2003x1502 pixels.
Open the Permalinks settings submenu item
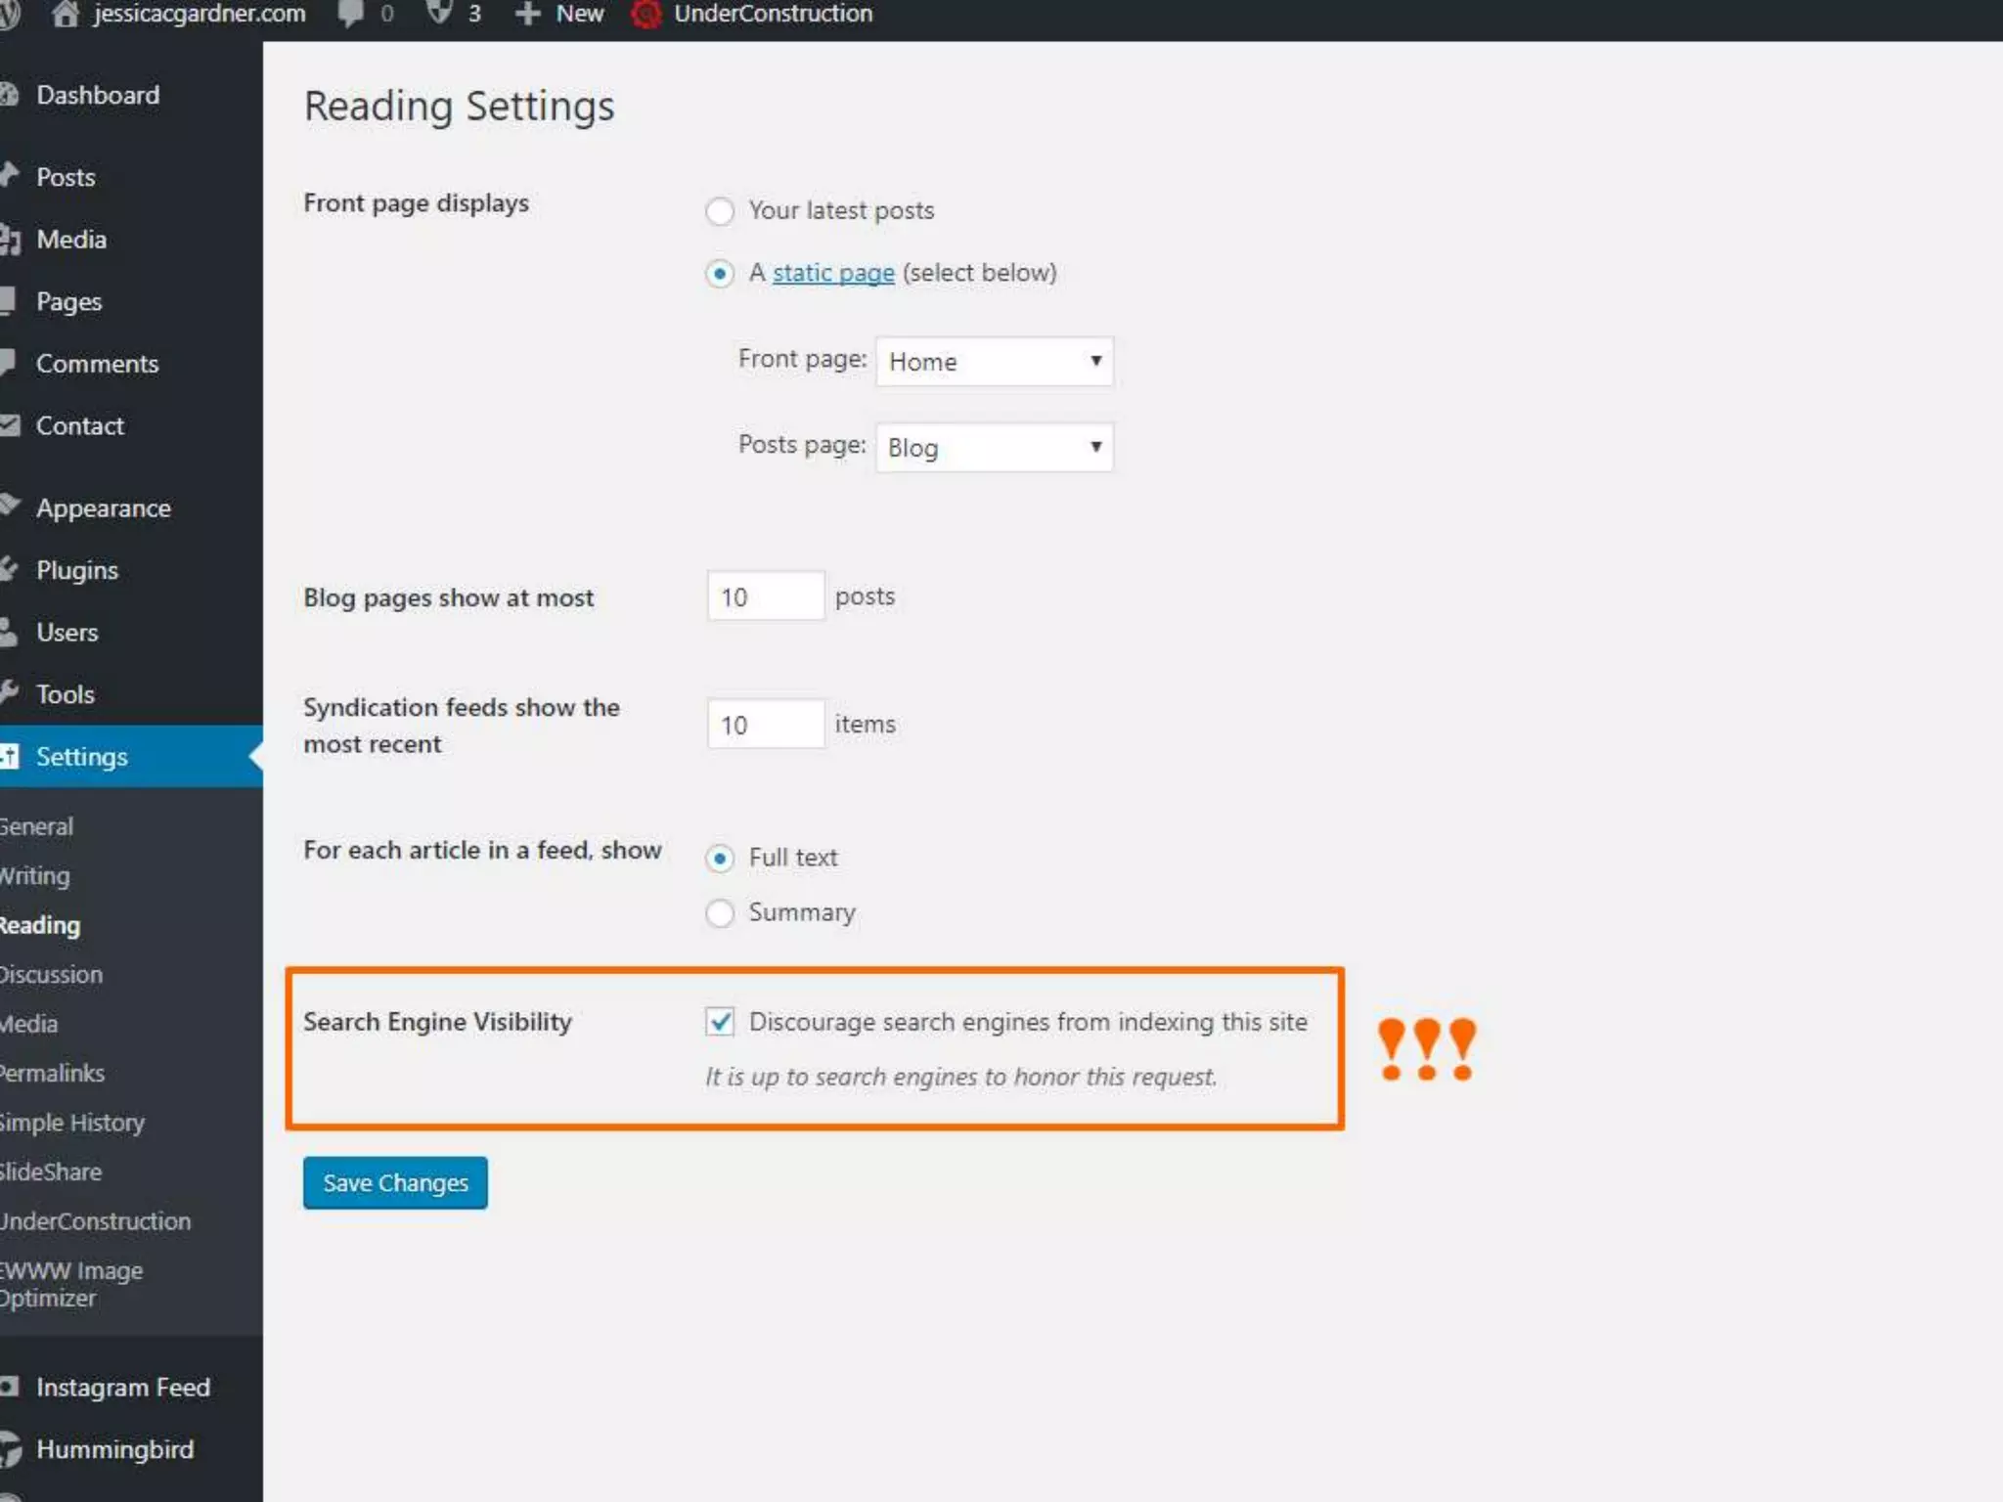click(x=53, y=1073)
